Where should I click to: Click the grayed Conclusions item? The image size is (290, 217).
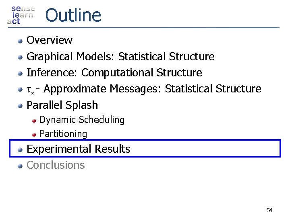[56, 165]
